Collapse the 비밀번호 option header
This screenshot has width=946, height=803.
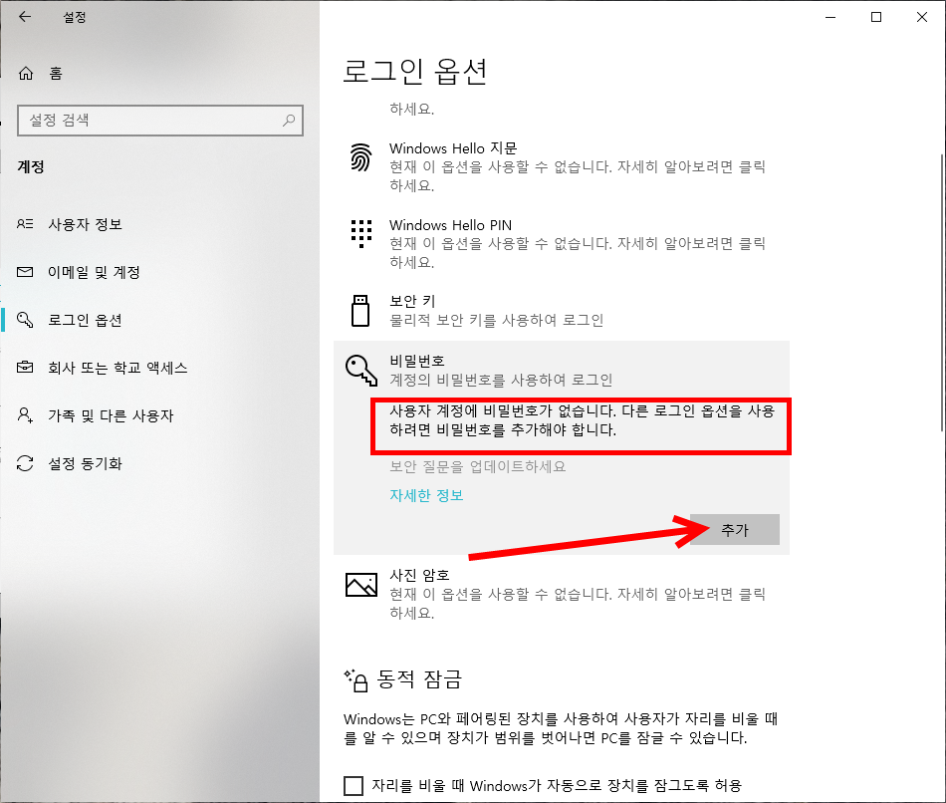point(561,370)
